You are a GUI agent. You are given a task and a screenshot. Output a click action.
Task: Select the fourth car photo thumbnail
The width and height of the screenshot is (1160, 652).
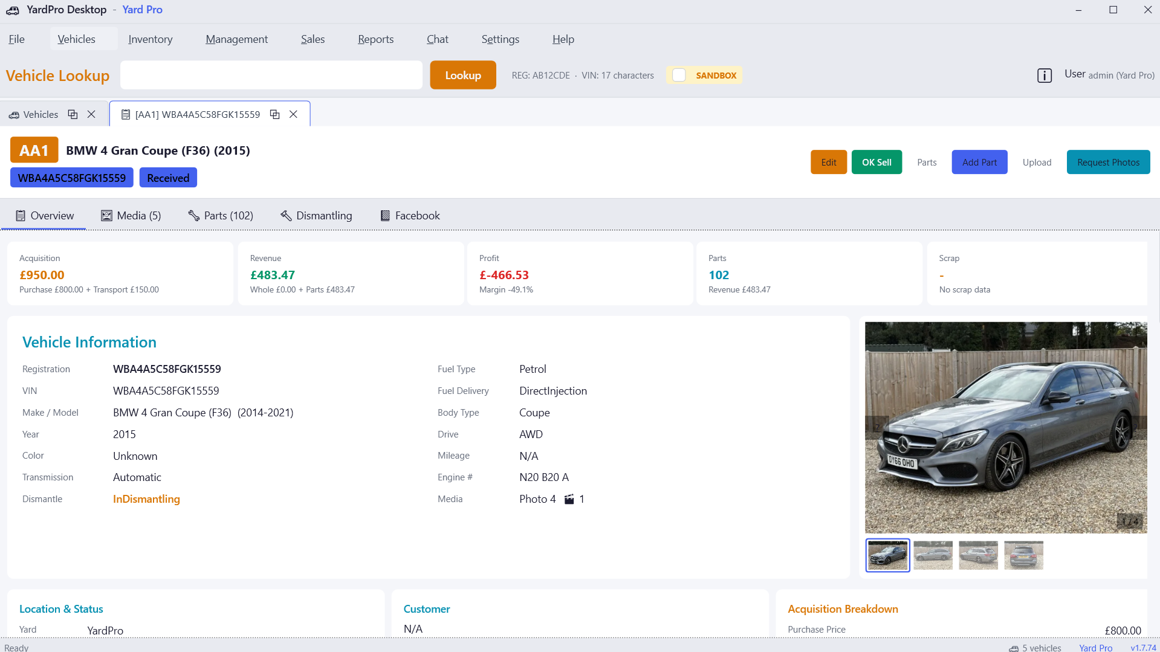[1023, 555]
